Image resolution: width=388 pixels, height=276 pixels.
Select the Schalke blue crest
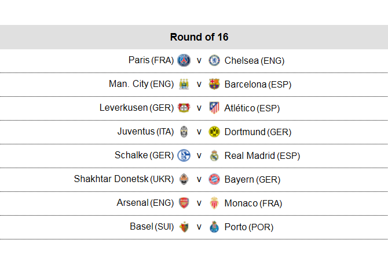click(184, 155)
